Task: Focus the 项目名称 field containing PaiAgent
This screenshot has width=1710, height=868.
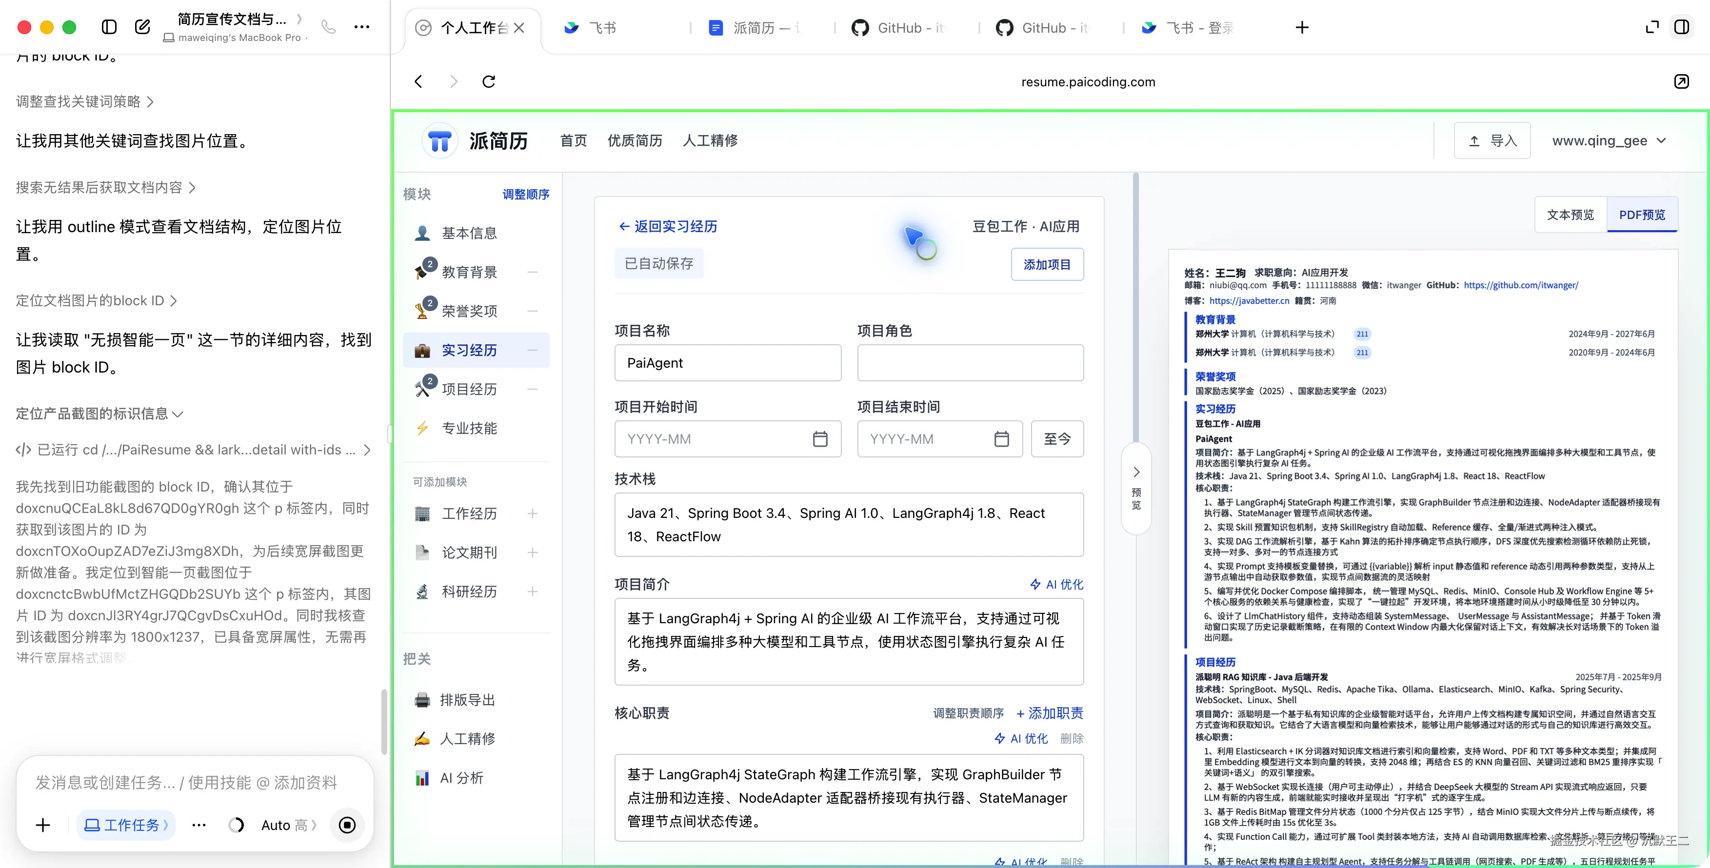Action: point(728,363)
